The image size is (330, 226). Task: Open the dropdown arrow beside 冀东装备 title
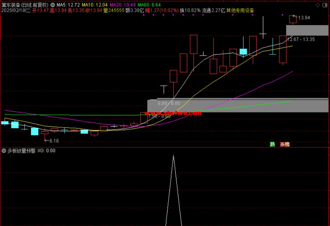(53, 5)
